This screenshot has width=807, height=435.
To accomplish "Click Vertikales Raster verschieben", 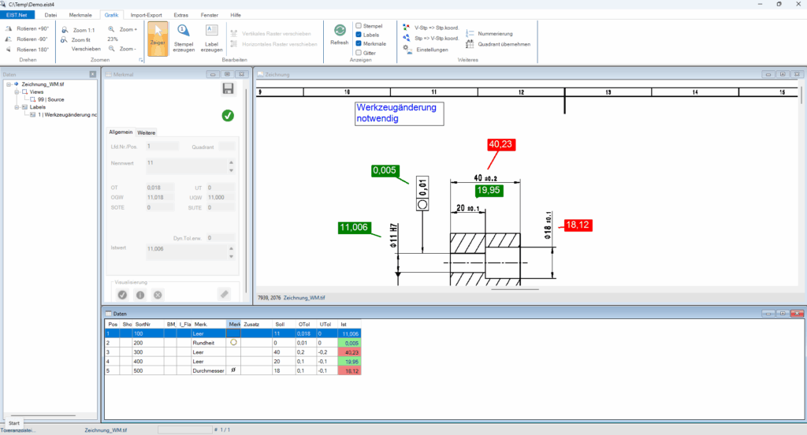I will 271,33.
